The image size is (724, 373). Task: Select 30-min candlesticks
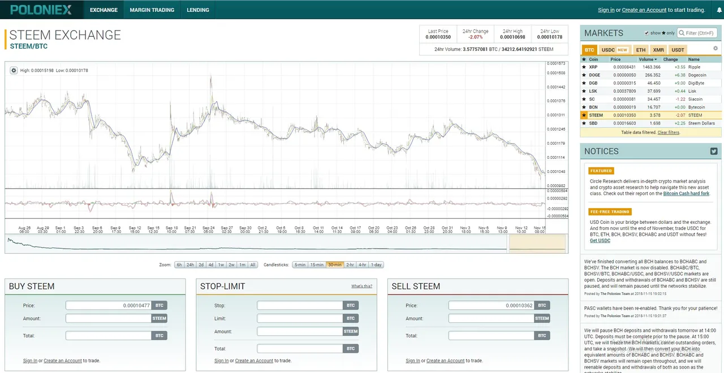tap(335, 265)
